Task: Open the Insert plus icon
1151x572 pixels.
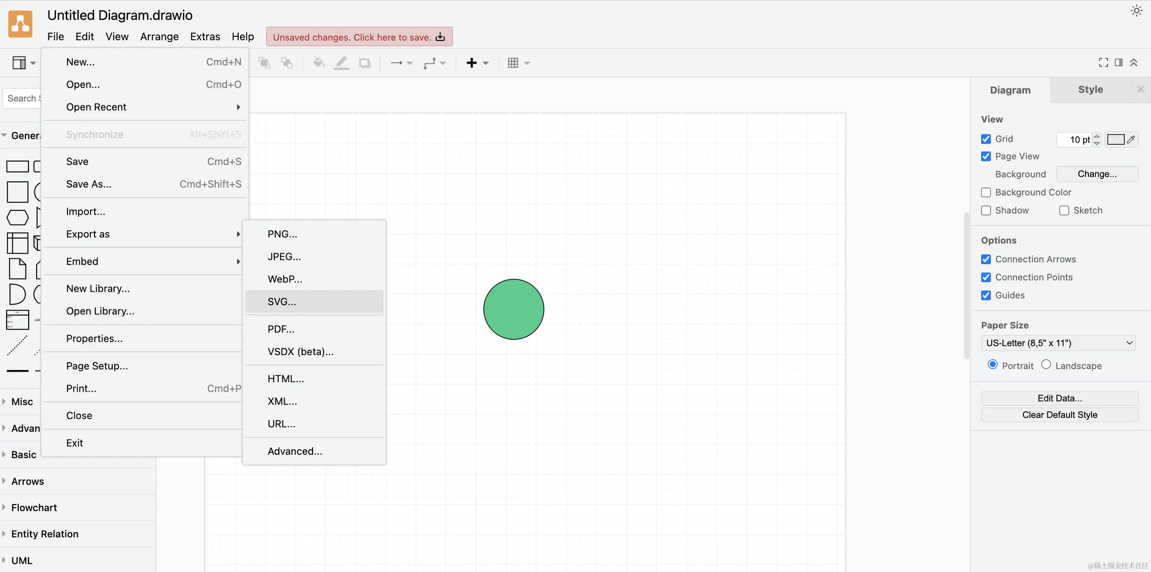Action: coord(472,62)
